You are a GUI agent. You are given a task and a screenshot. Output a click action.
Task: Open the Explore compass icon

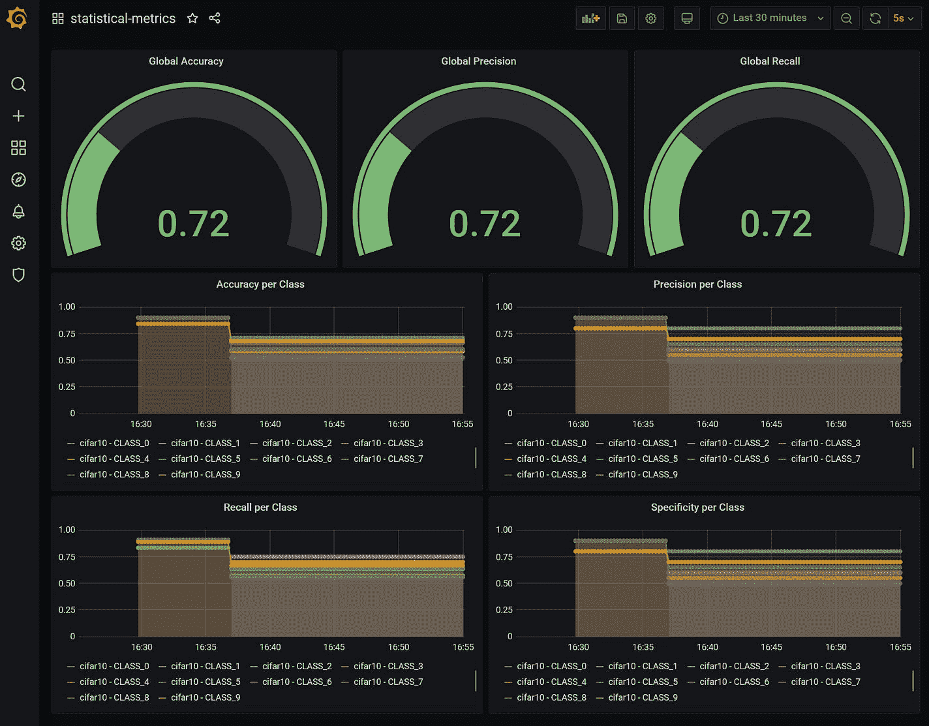coord(18,179)
